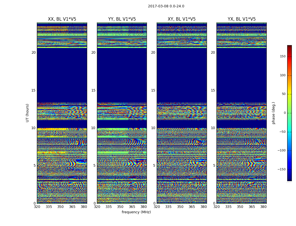
Task: Click the 20 tick on XX plot's UT axis
Action: coord(34,53)
